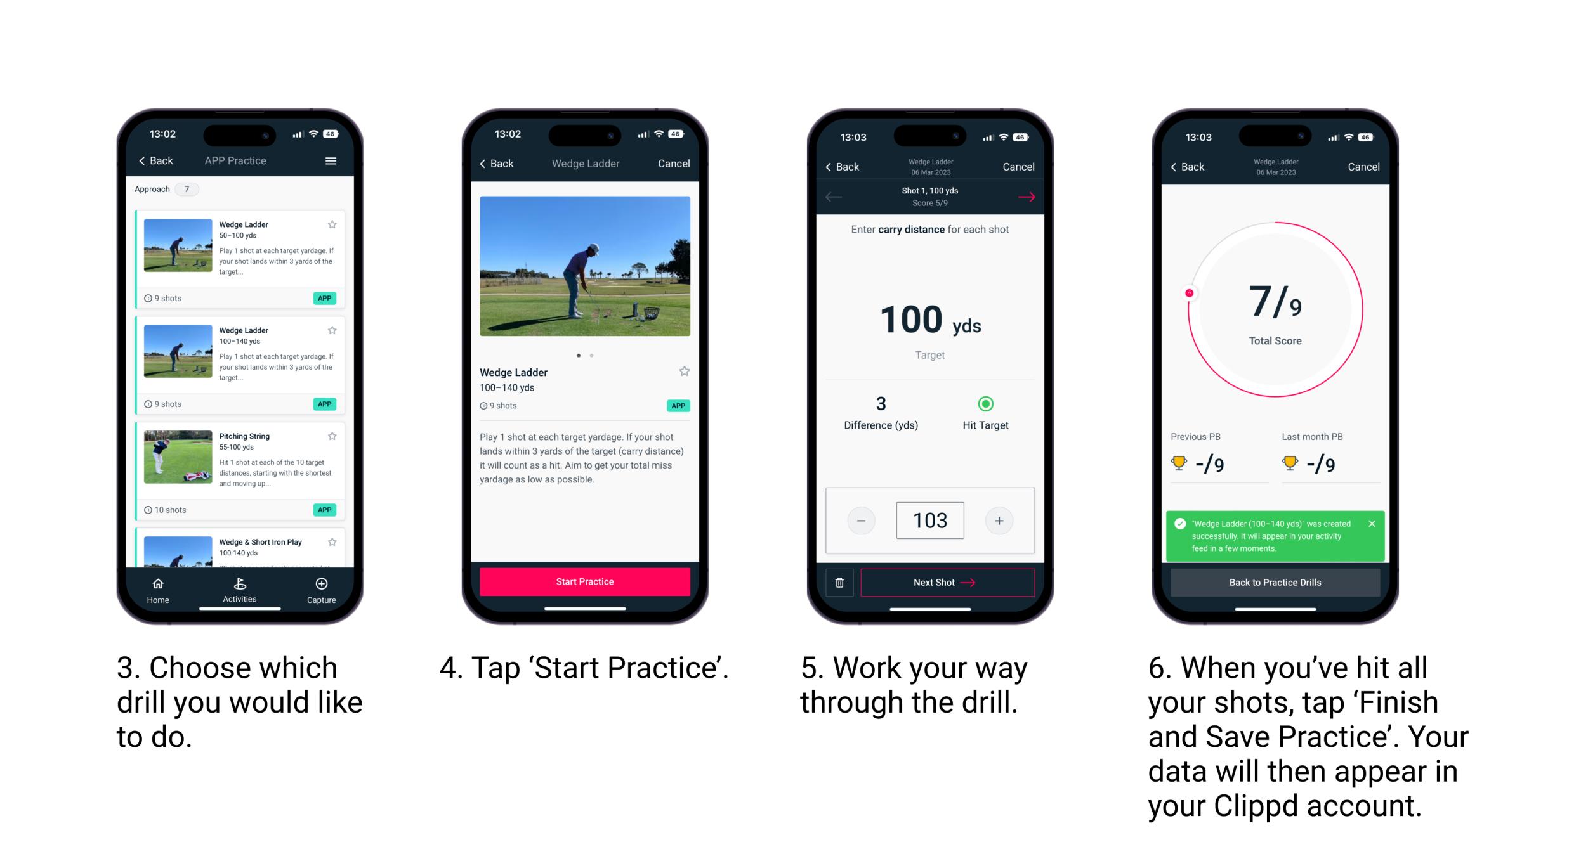Tap the delete/trash icon on shot entry

839,584
